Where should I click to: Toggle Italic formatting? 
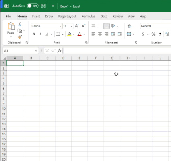(40, 34)
